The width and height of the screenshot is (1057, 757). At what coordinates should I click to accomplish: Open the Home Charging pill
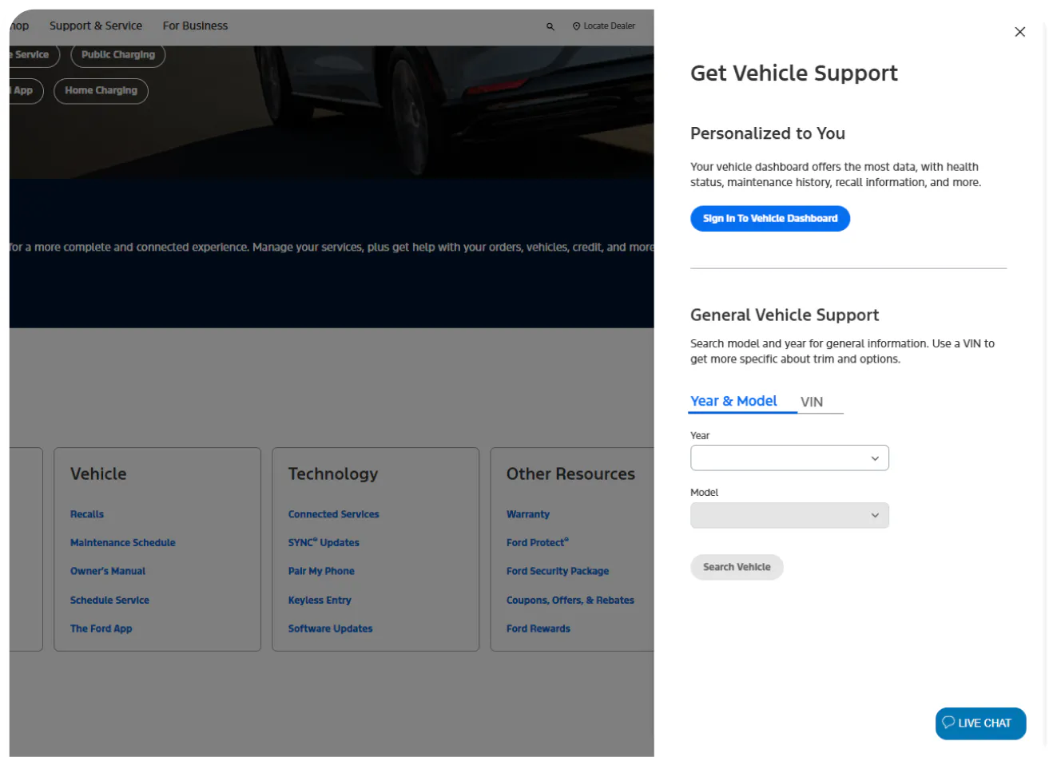tap(101, 90)
